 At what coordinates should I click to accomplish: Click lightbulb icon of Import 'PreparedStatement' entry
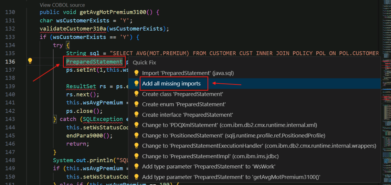pyautogui.click(x=136, y=73)
